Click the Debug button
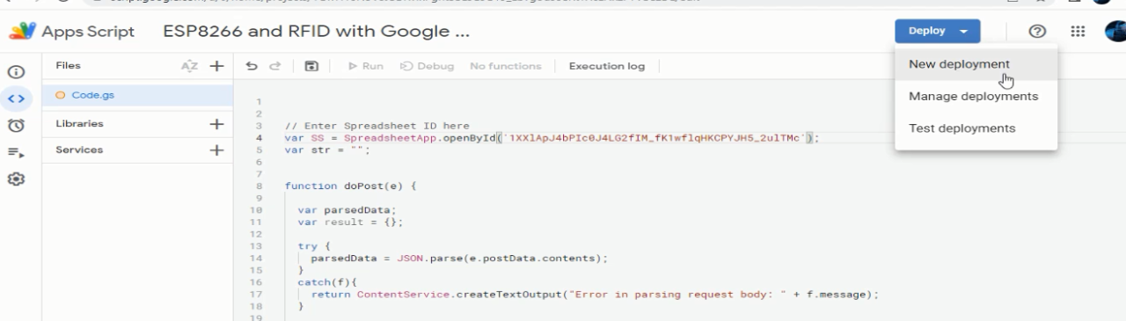1126x321 pixels. click(x=428, y=66)
